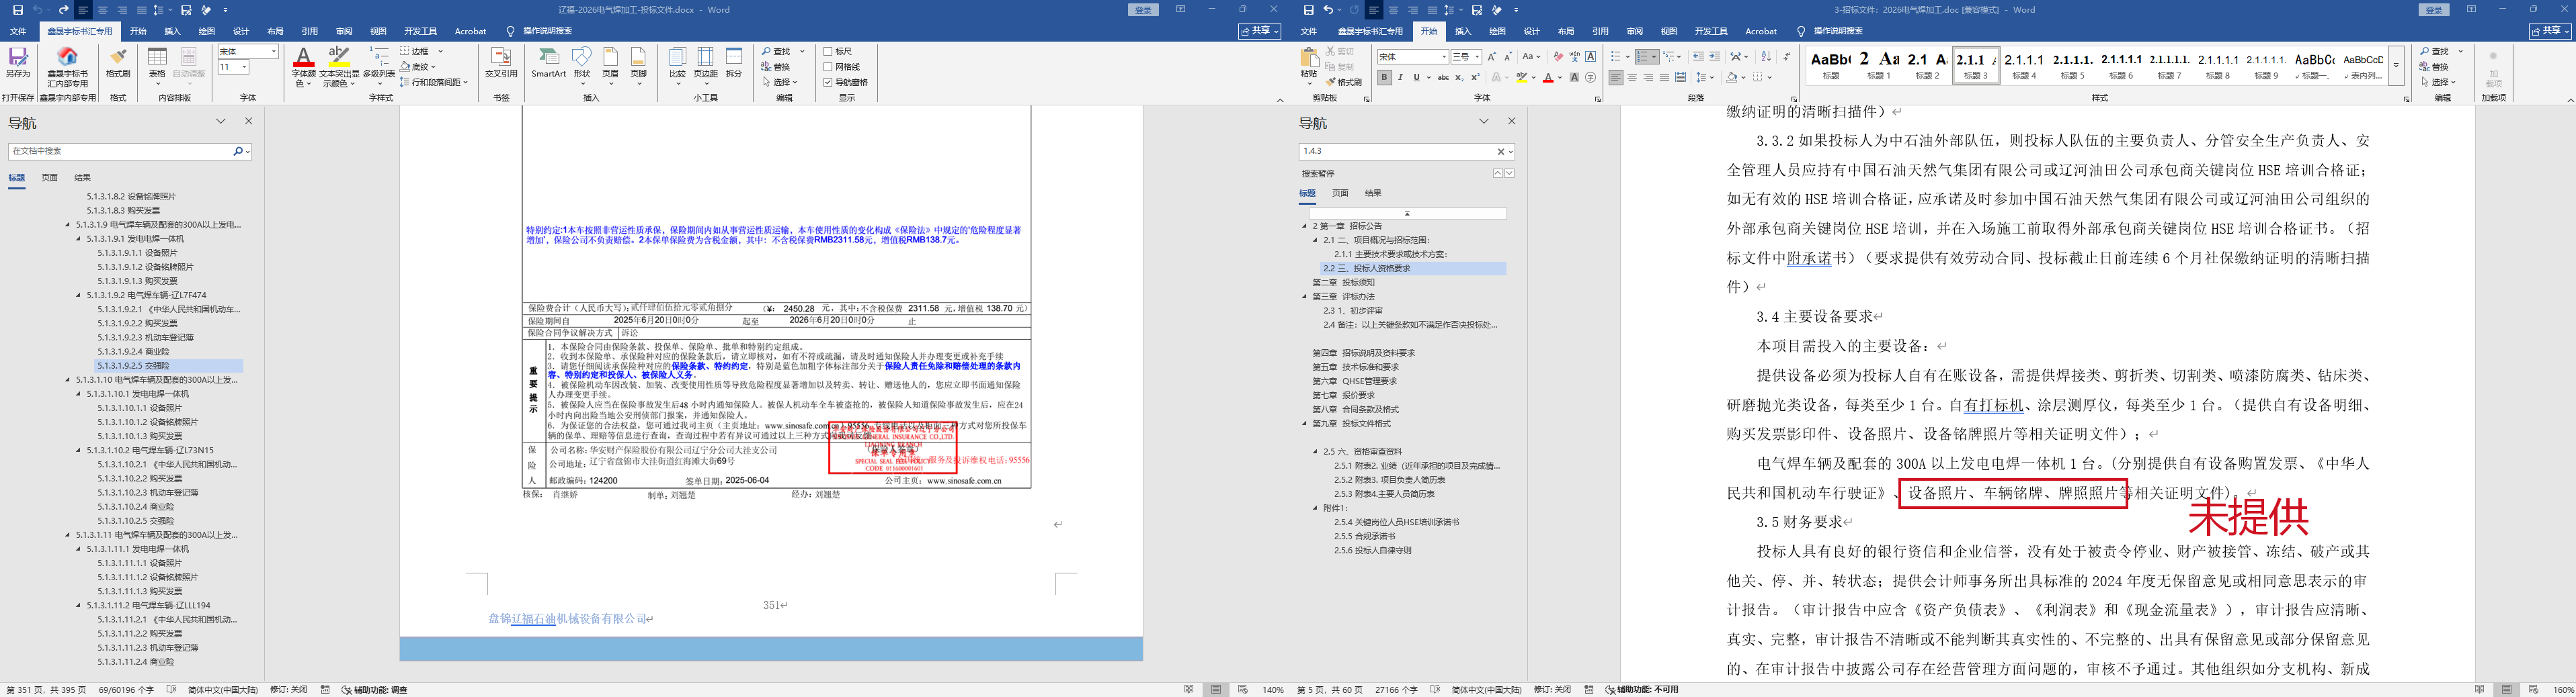The image size is (2576, 697).
Task: Click 另存为 icon in left Word ribbon
Action: tap(18, 62)
